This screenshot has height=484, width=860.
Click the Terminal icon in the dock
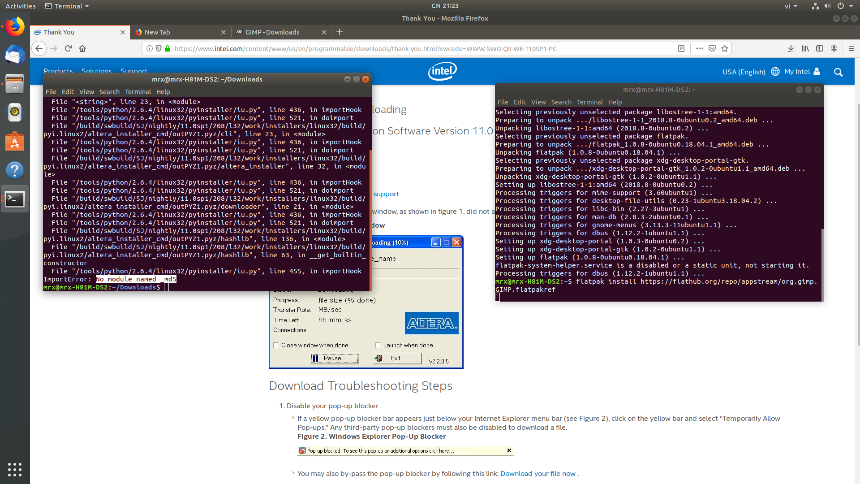point(15,199)
